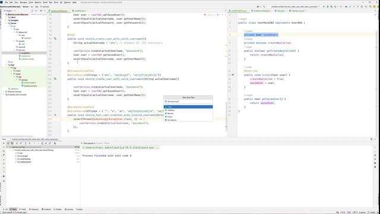Switch to UserServiceImpl.java tab in right editor

[262, 11]
